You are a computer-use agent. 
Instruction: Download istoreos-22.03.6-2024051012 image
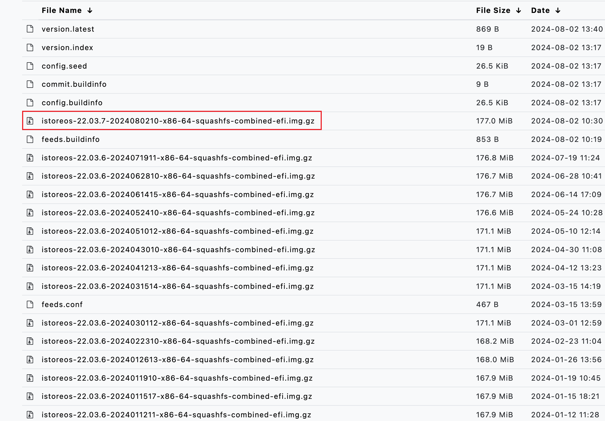pyautogui.click(x=178, y=231)
